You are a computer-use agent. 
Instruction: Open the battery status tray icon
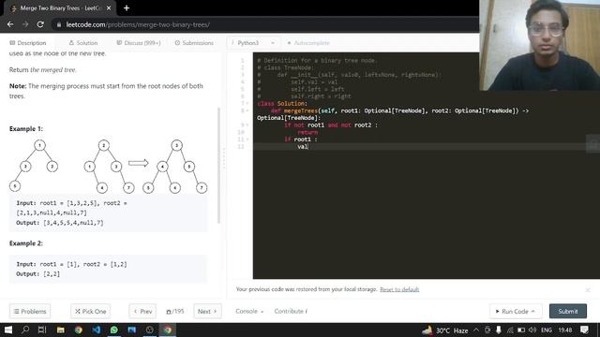click(x=521, y=330)
